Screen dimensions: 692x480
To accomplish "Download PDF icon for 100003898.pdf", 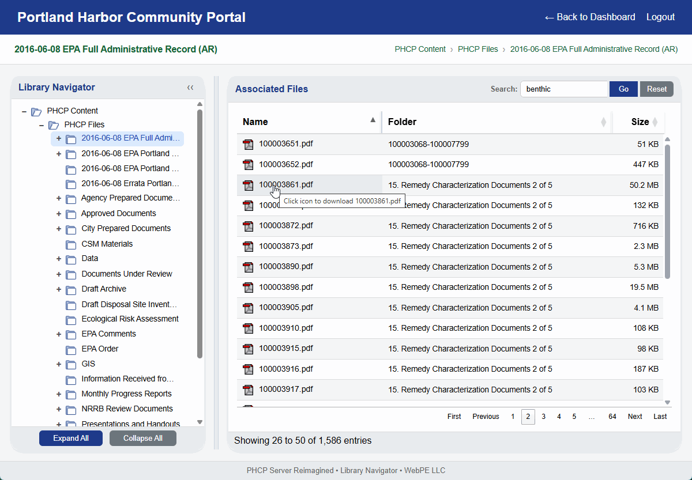I will (248, 288).
